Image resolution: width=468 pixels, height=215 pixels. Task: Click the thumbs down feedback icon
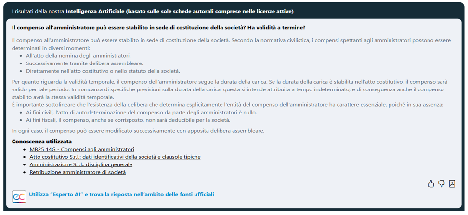[441, 184]
